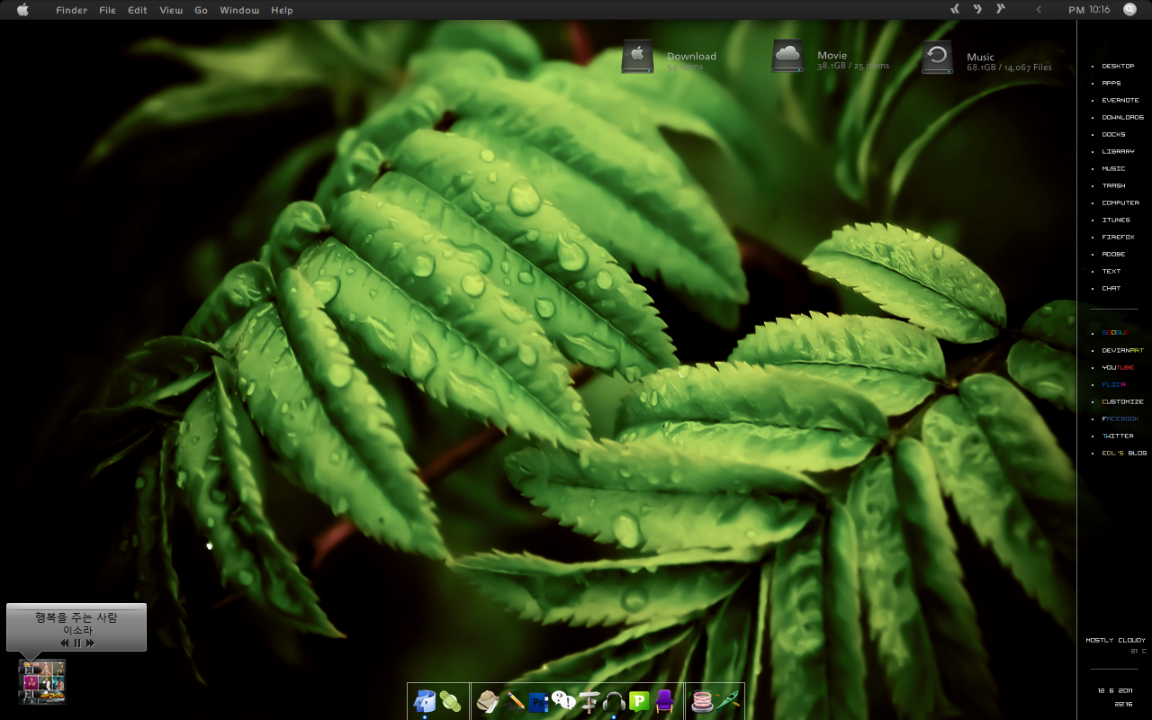Click APPS in the sidebar launcher
Screen dimensions: 1152x720
[x=1111, y=83]
